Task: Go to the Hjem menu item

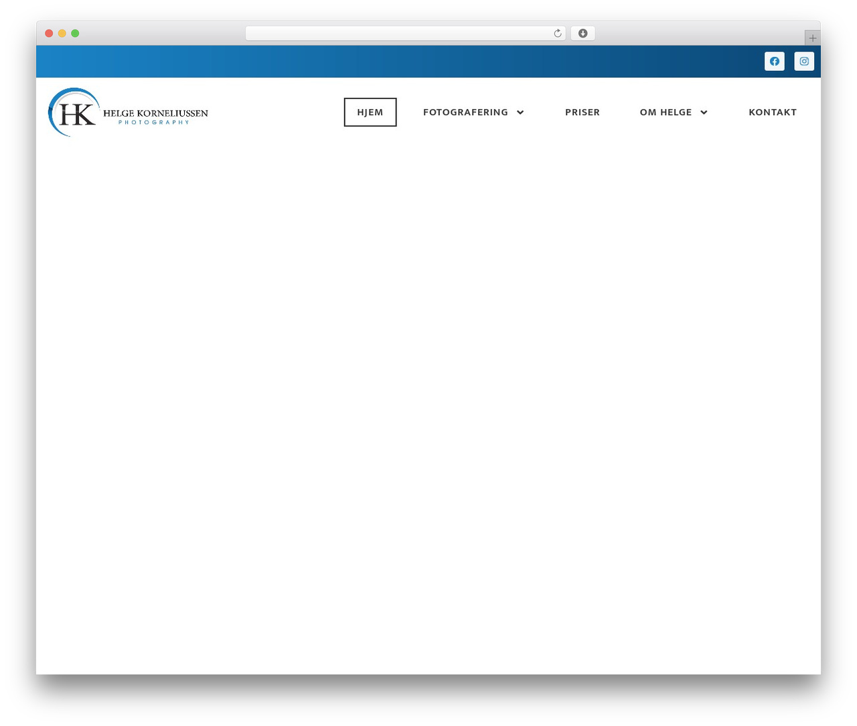Action: (370, 113)
